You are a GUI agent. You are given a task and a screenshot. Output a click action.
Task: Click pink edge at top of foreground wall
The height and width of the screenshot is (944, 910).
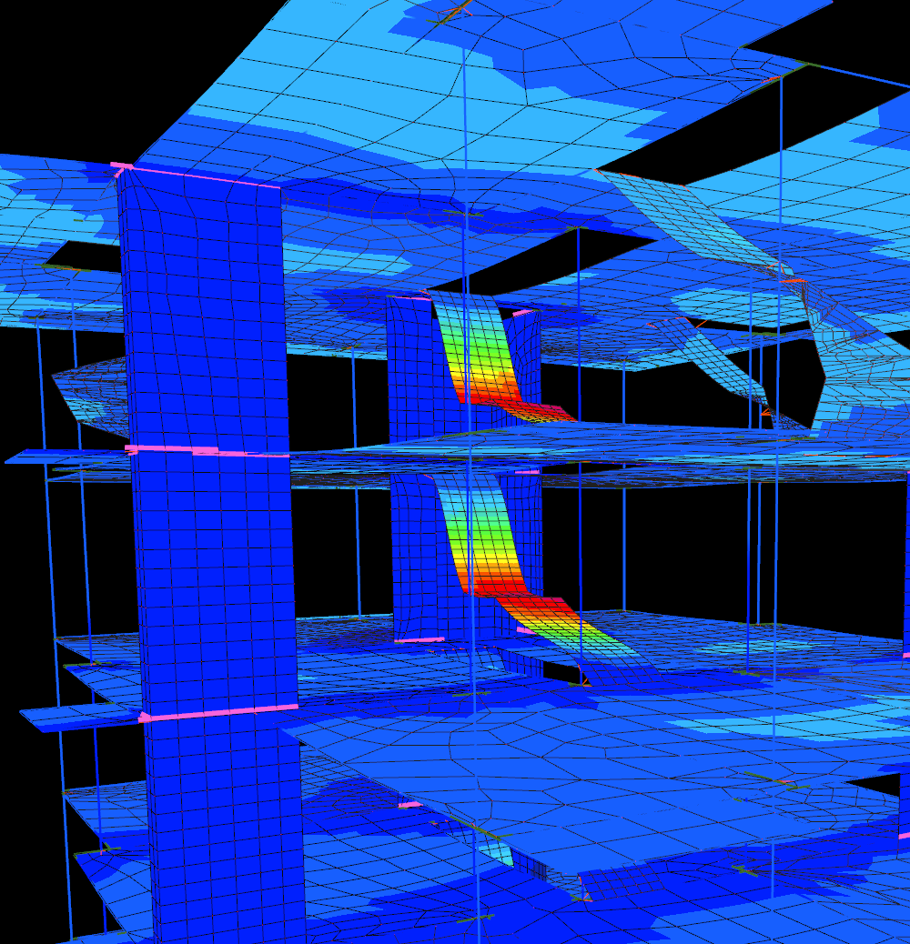pos(200,178)
